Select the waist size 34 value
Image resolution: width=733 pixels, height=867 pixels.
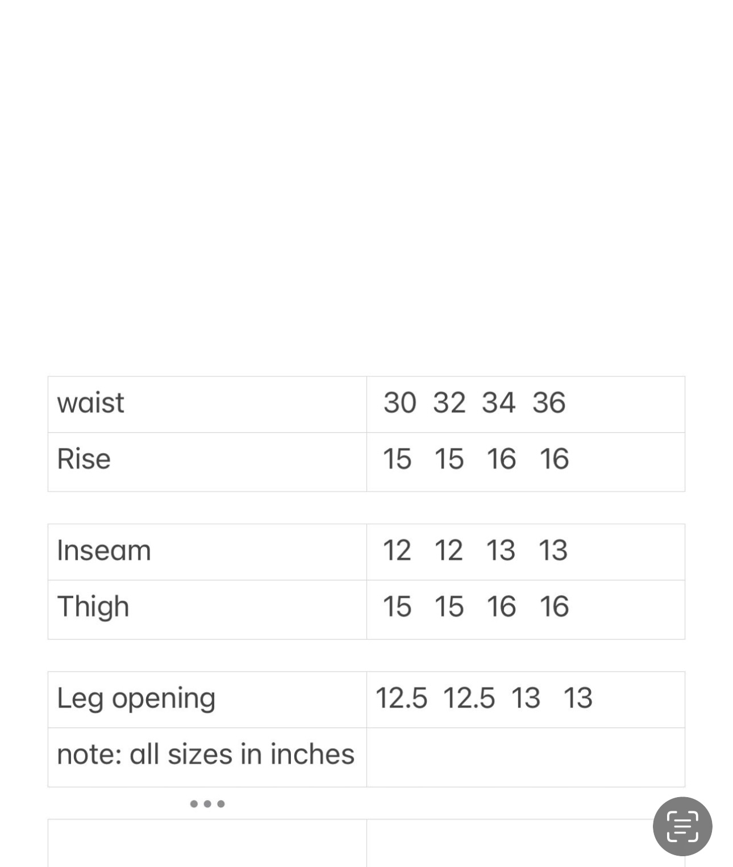498,403
